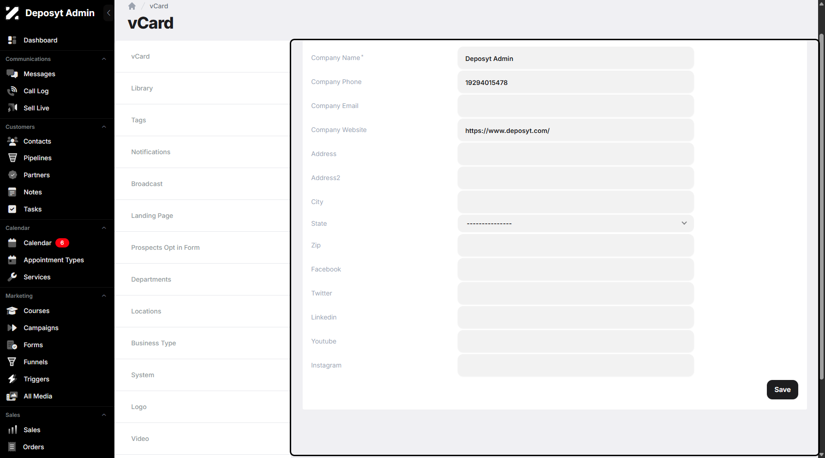Screen dimensions: 825x458
Task: Click the Deposyt logo icon
Action: [x=12, y=13]
